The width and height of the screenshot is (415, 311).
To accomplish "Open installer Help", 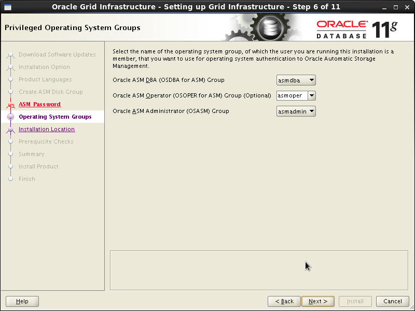I will click(22, 301).
